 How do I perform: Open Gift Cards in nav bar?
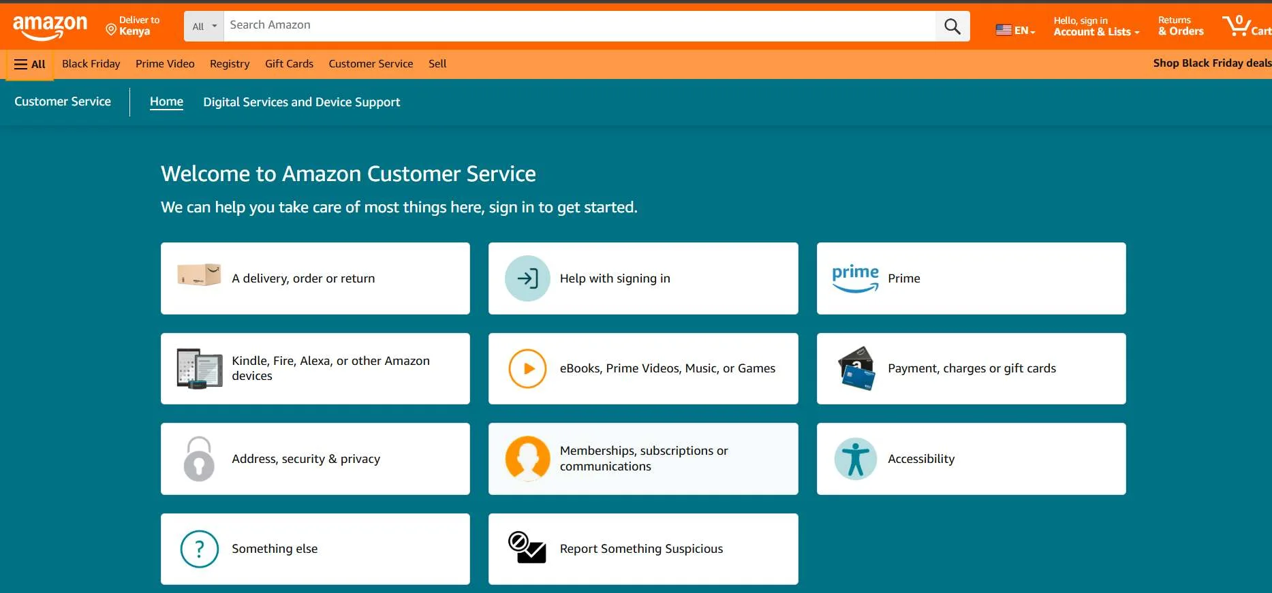289,64
